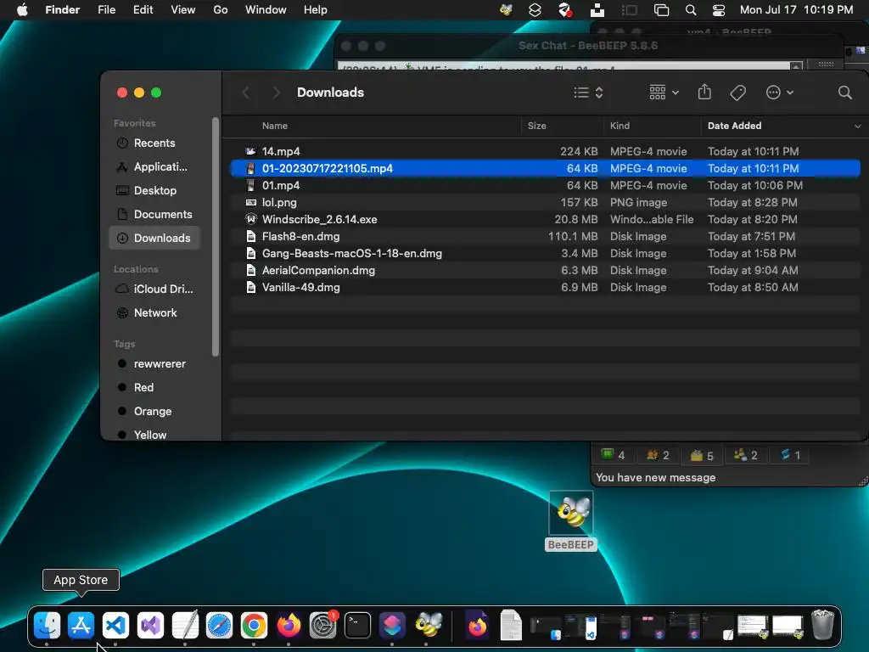Open Applications in Finder sidebar
Viewport: 869px width, 652px height.
click(x=154, y=167)
